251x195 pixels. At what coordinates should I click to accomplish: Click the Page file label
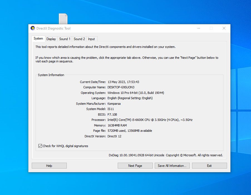click(x=99, y=131)
